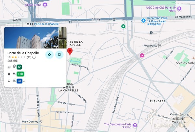This screenshot has width=195, height=132.
Task: Click the tram T3b badge
Action: 20,74
